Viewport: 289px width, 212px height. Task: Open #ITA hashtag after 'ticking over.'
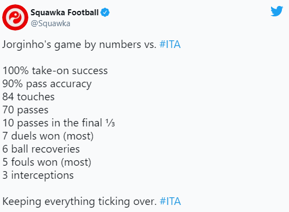(170, 201)
